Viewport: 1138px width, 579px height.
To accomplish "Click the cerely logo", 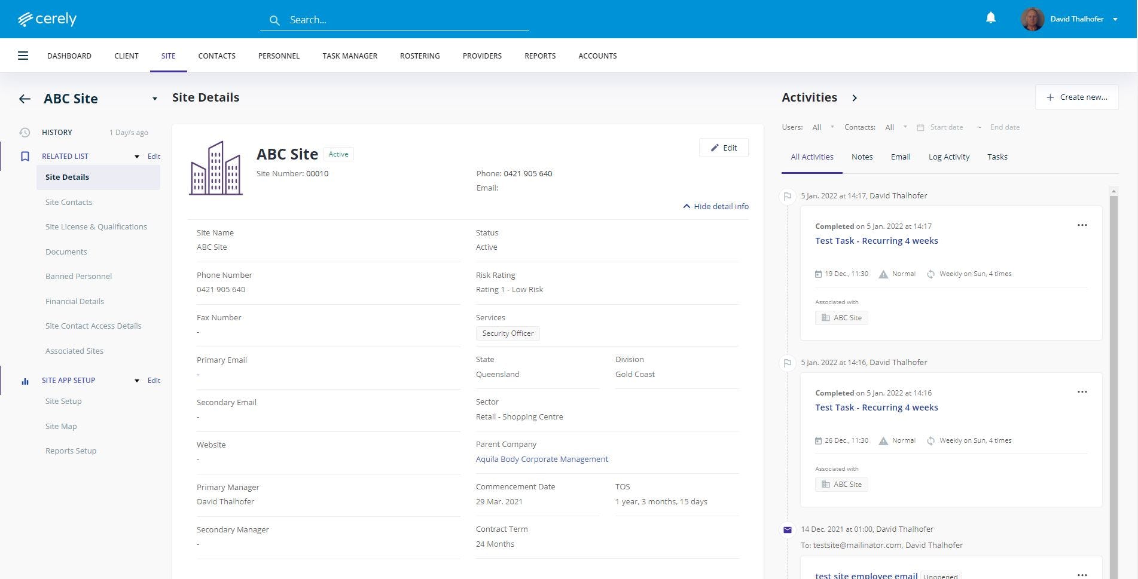I will [47, 19].
